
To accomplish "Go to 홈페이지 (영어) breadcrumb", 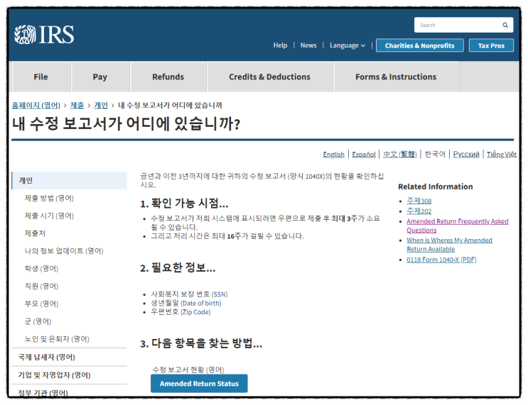I will 36,105.
